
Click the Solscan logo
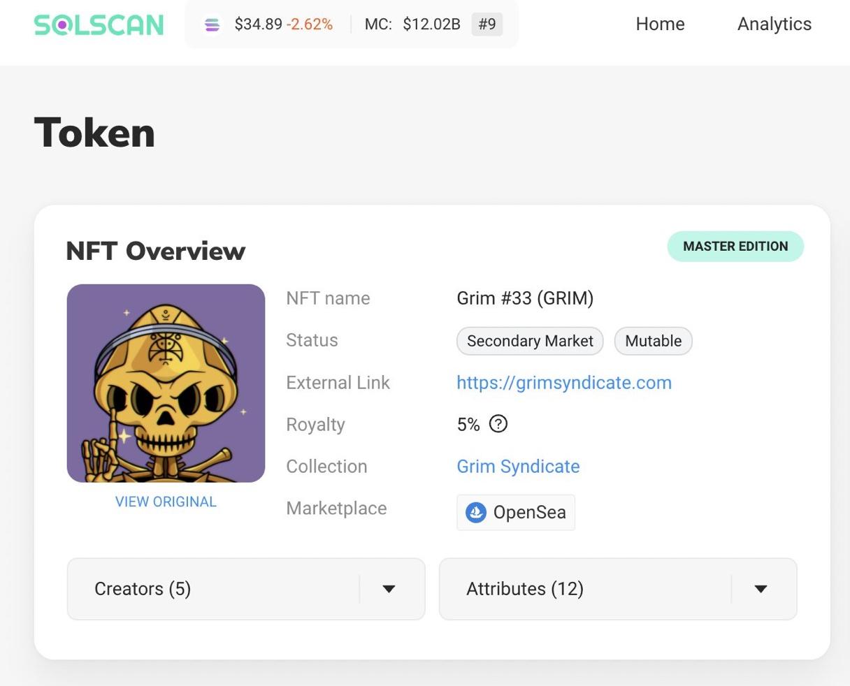click(x=99, y=25)
